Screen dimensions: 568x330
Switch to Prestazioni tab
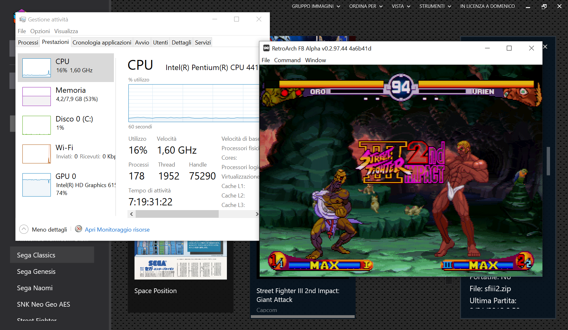(x=56, y=42)
